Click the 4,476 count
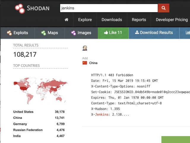This screenshot has height=143, width=190. click(61, 130)
